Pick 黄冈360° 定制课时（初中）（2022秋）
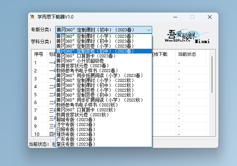This screenshot has height=166, width=237. 104,85
